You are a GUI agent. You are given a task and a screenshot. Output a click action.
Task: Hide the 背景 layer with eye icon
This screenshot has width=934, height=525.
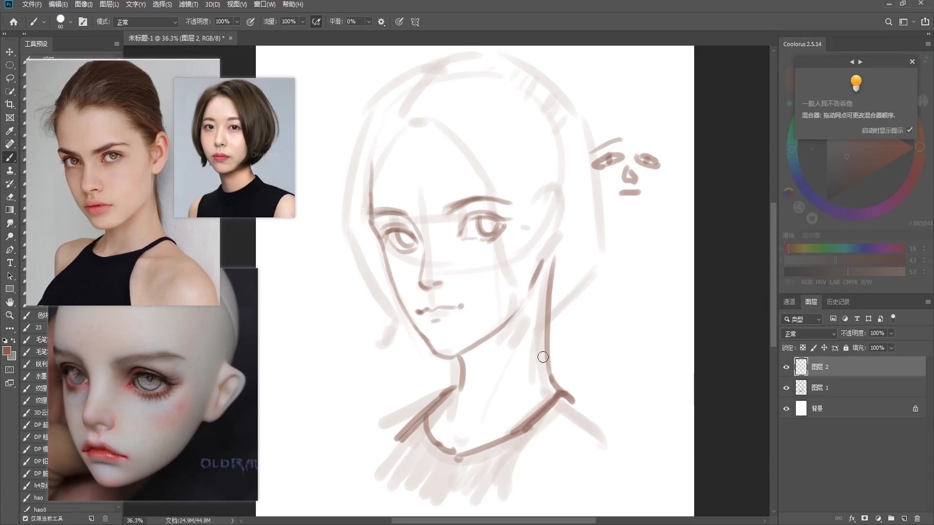click(x=786, y=408)
